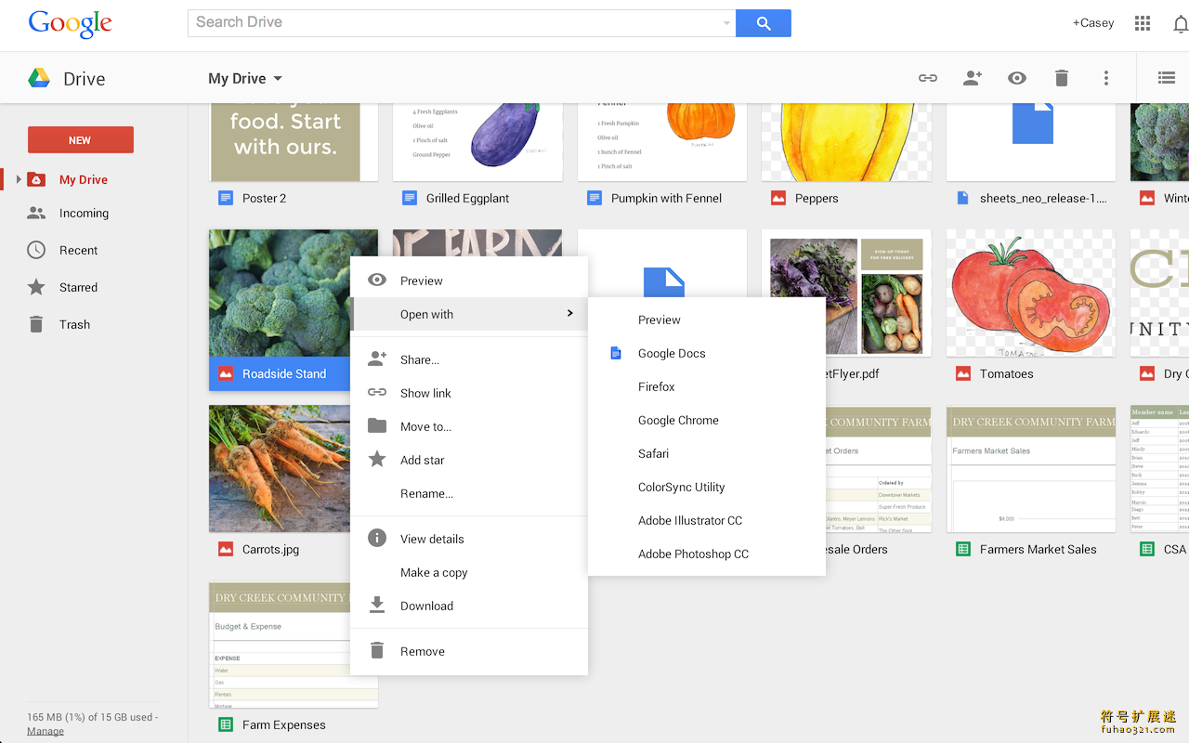Click the My Drive folder icon
Screen dimensions: 1189x743
(36, 179)
